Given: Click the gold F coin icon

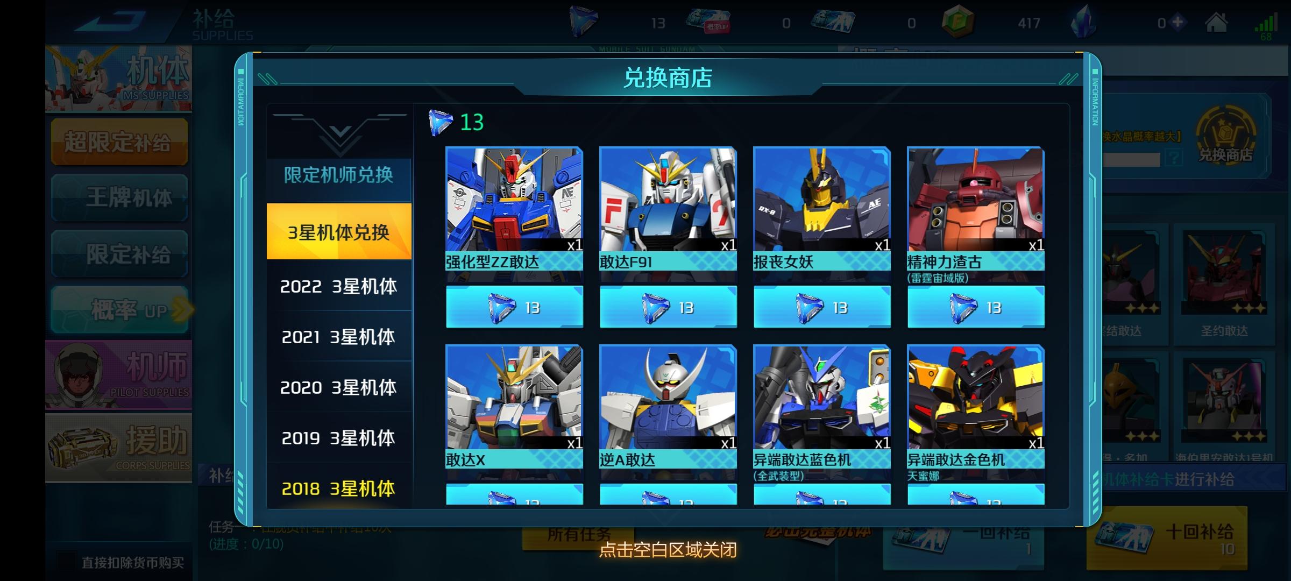Looking at the screenshot, I should click(958, 22).
